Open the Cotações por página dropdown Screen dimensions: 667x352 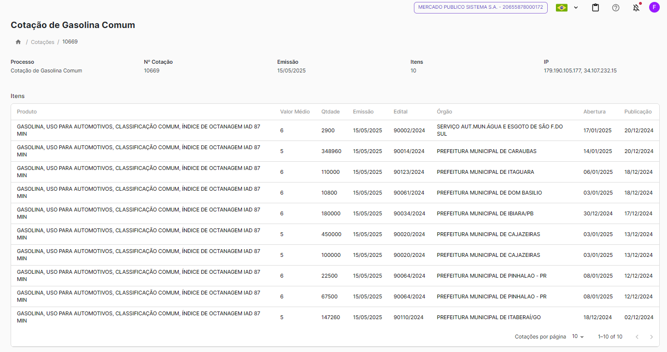[578, 337]
